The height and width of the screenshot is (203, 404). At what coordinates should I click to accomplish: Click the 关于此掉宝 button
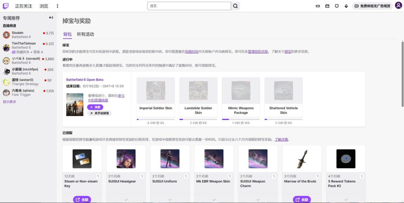click(99, 113)
